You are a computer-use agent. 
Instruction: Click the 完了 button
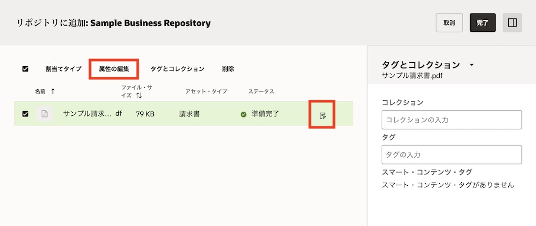pyautogui.click(x=483, y=23)
